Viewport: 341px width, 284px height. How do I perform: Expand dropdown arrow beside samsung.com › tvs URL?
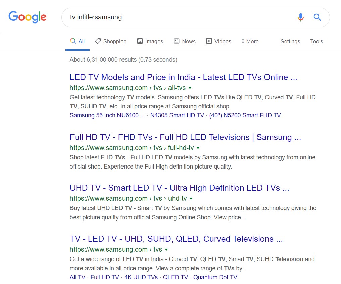(x=166, y=250)
